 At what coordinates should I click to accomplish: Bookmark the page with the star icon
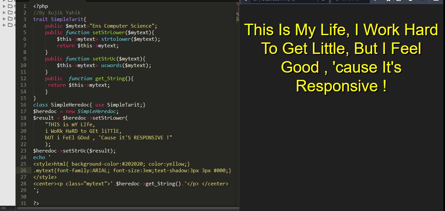pyautogui.click(x=388, y=1)
